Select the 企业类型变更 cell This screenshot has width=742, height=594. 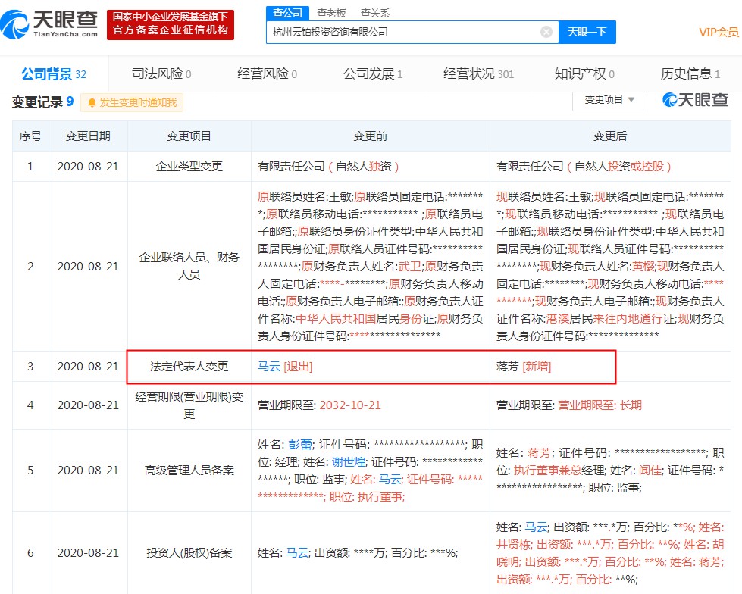pos(189,167)
